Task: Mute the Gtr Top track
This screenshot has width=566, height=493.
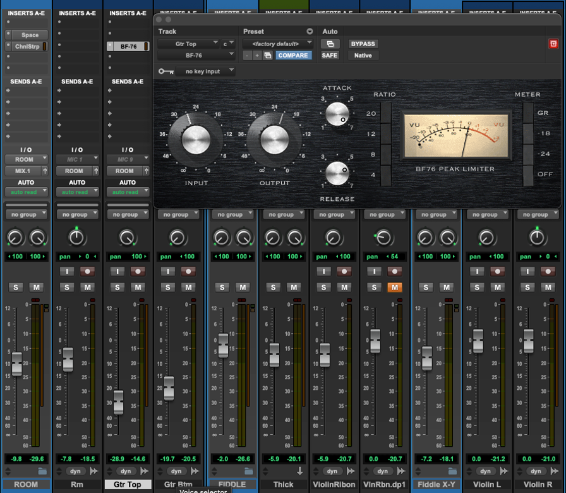Action: [138, 288]
